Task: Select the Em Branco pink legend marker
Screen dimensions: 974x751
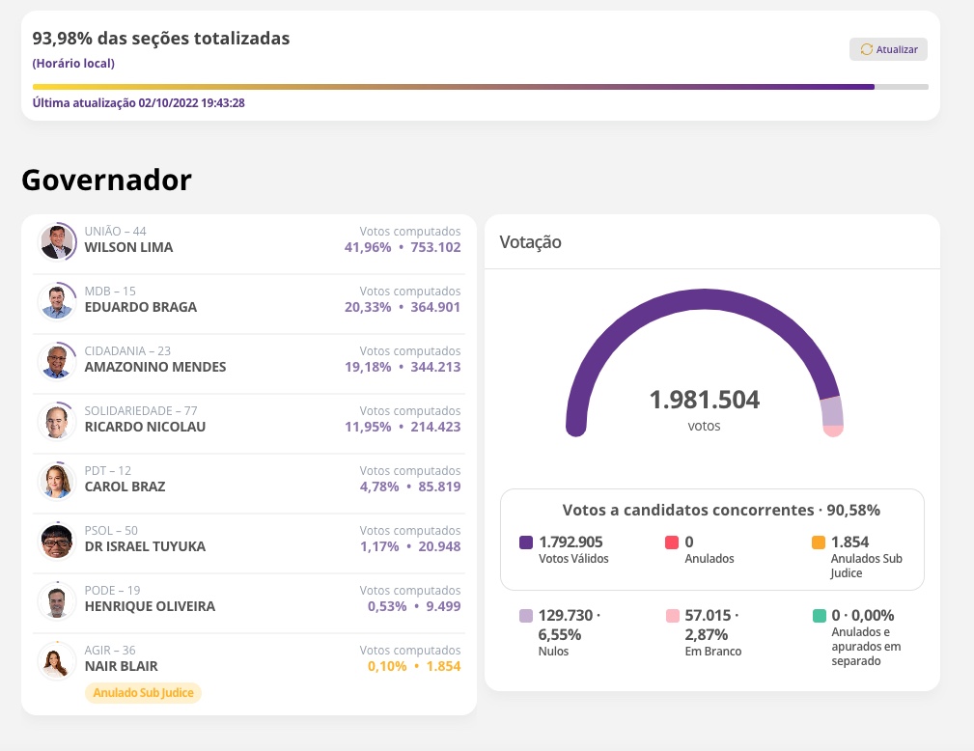Action: pos(673,615)
